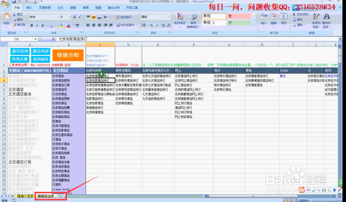Open the fill color dropdown arrow

pos(64,25)
